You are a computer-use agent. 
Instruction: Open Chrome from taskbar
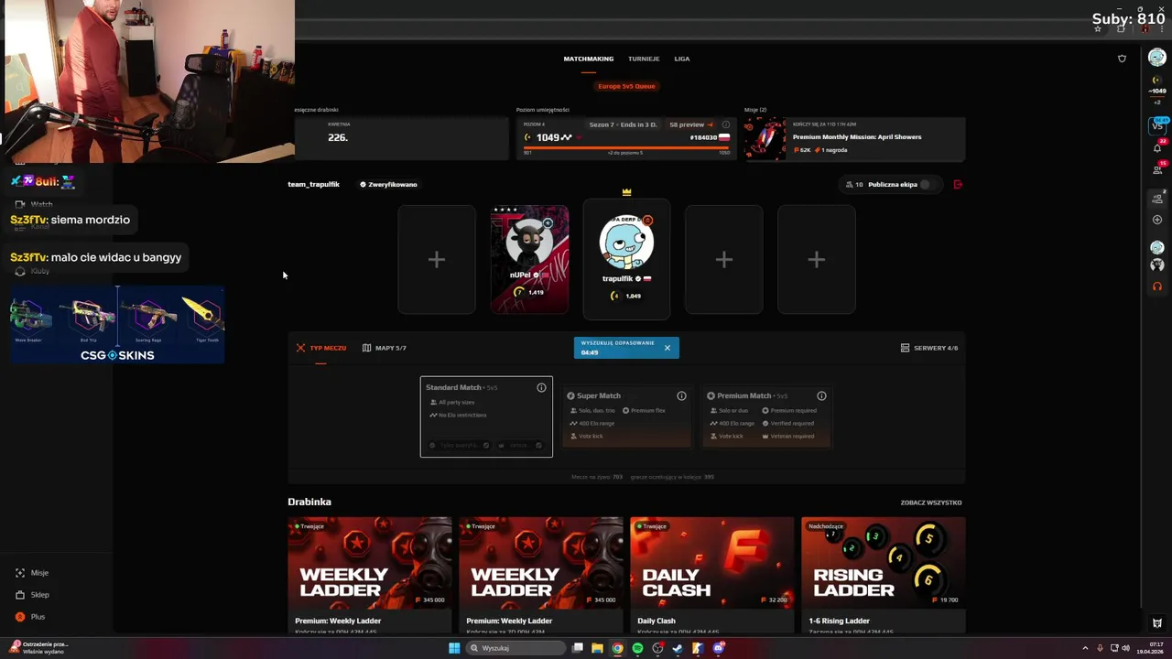click(617, 648)
